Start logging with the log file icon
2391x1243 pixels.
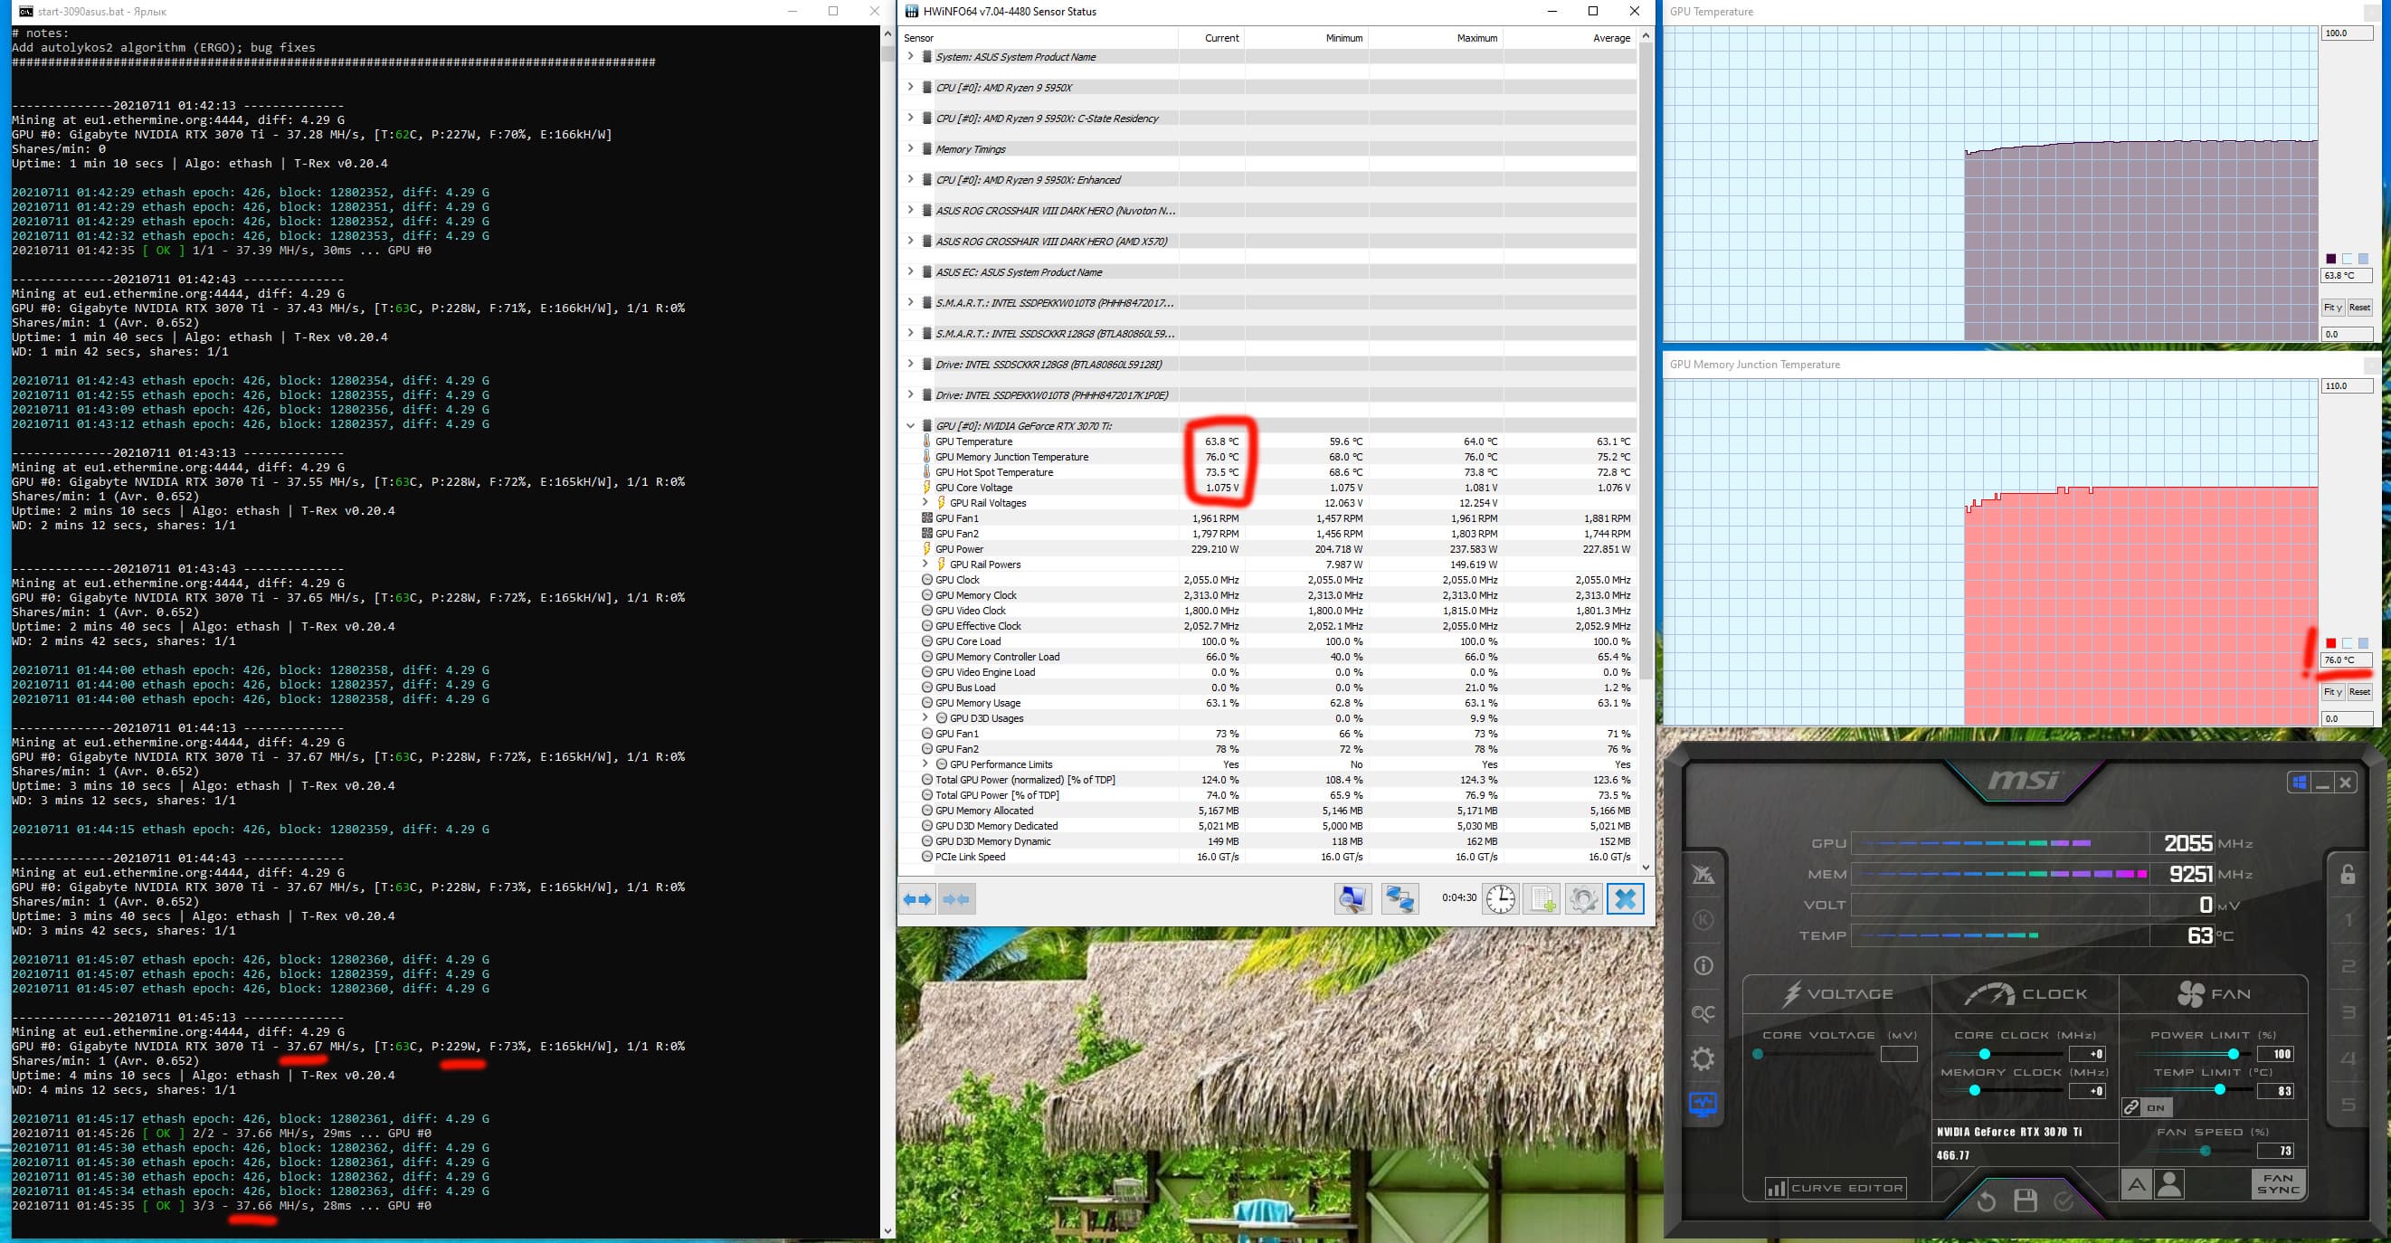pyautogui.click(x=1542, y=898)
